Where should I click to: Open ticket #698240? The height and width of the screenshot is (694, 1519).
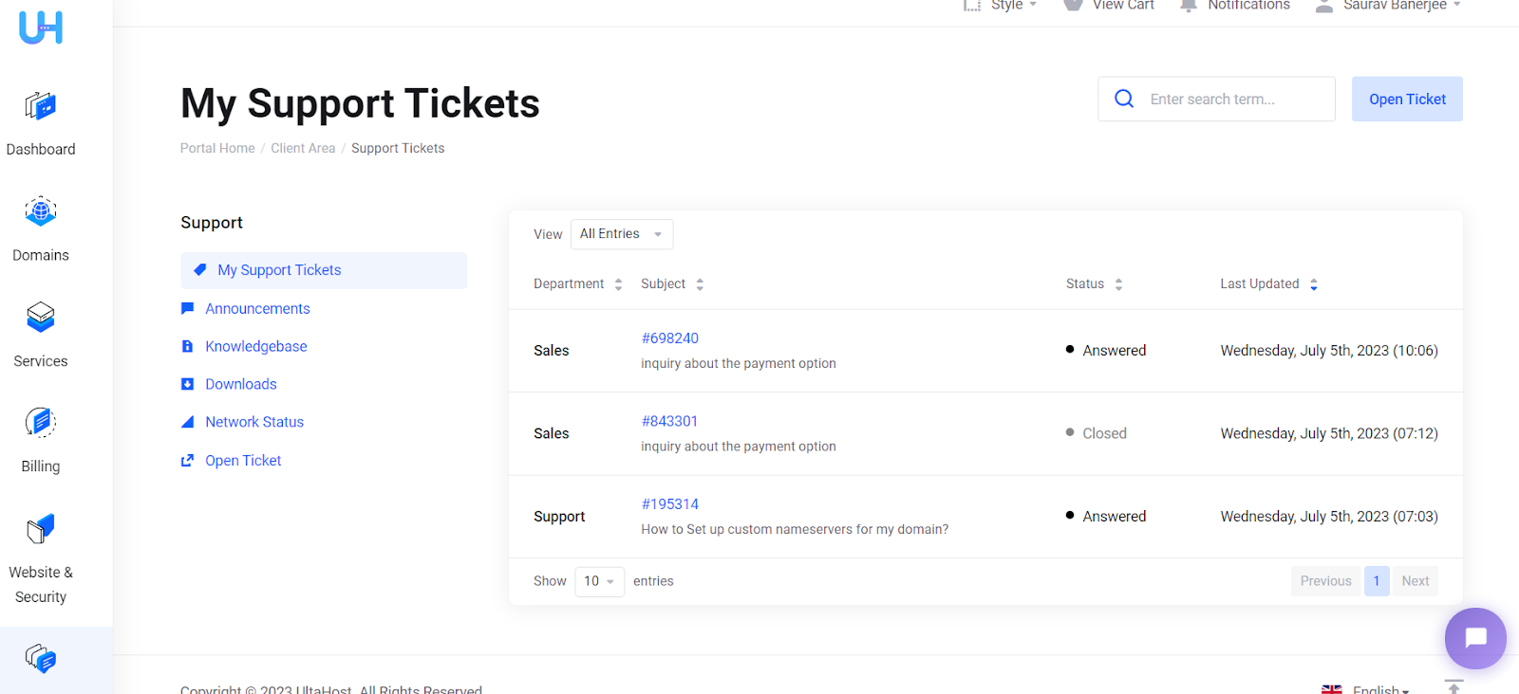[x=670, y=338]
